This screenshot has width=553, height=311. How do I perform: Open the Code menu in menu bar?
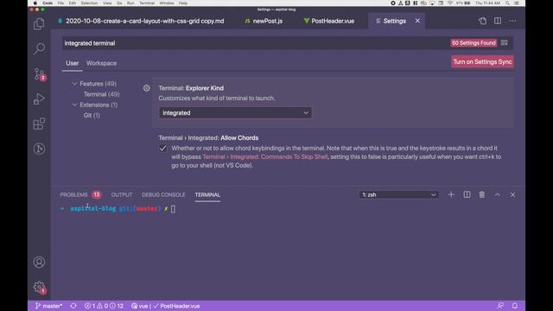48,3
